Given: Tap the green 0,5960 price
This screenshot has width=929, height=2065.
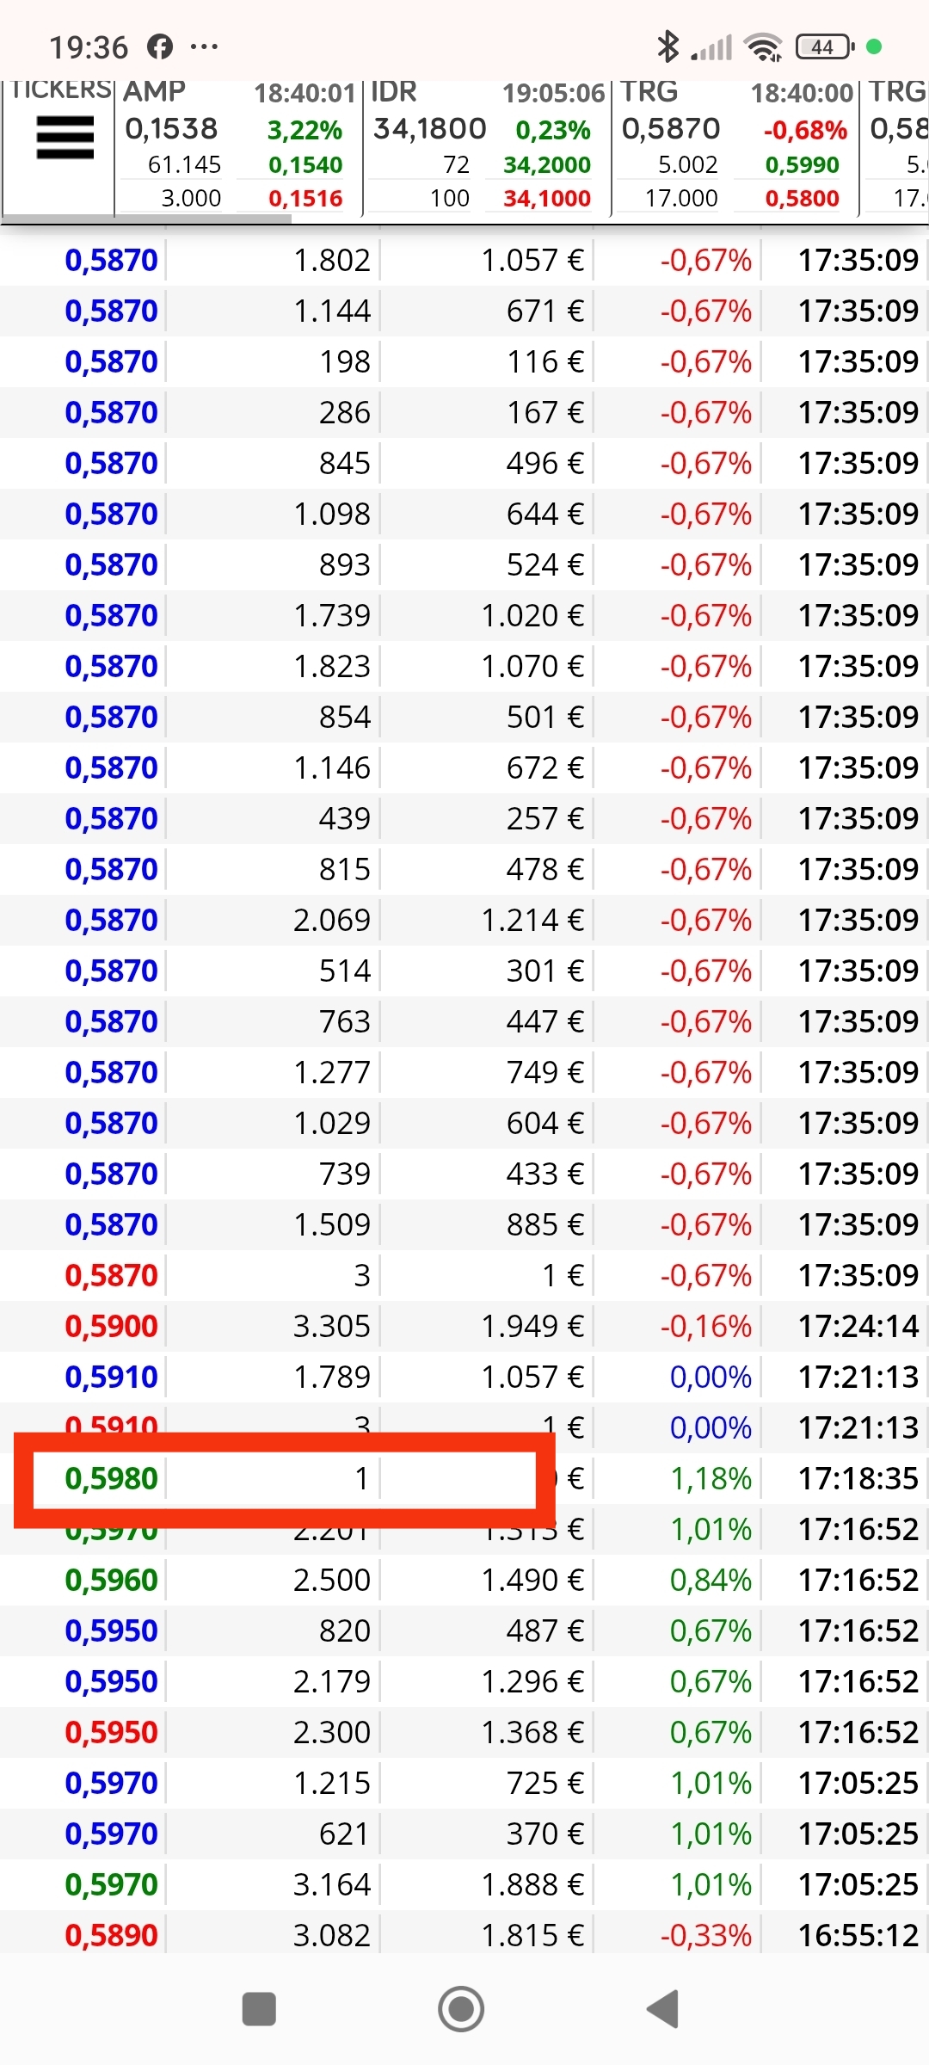Looking at the screenshot, I should 111,1580.
